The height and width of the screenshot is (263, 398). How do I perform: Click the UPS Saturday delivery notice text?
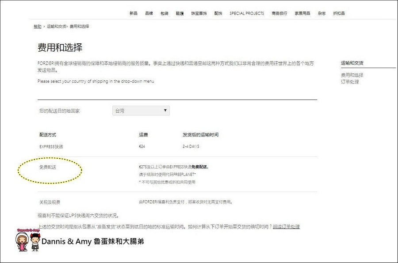[x=78, y=216]
